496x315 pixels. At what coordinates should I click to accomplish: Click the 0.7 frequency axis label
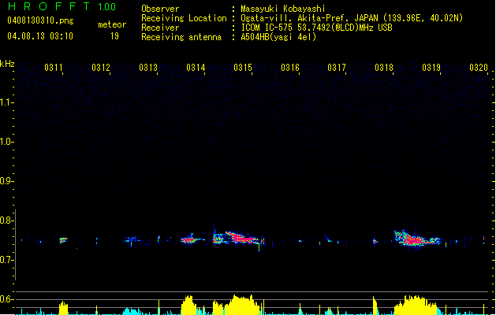6,260
